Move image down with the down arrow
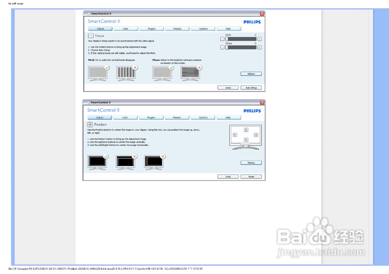This screenshot has width=389, height=274. tap(246, 140)
